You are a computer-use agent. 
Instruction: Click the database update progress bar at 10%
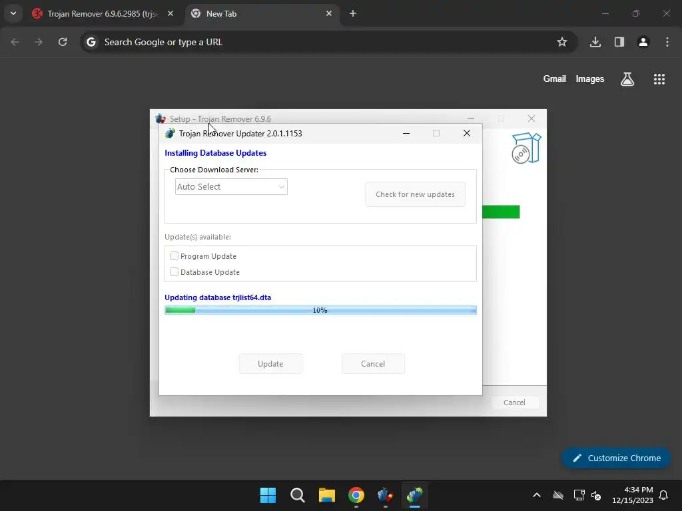[320, 310]
